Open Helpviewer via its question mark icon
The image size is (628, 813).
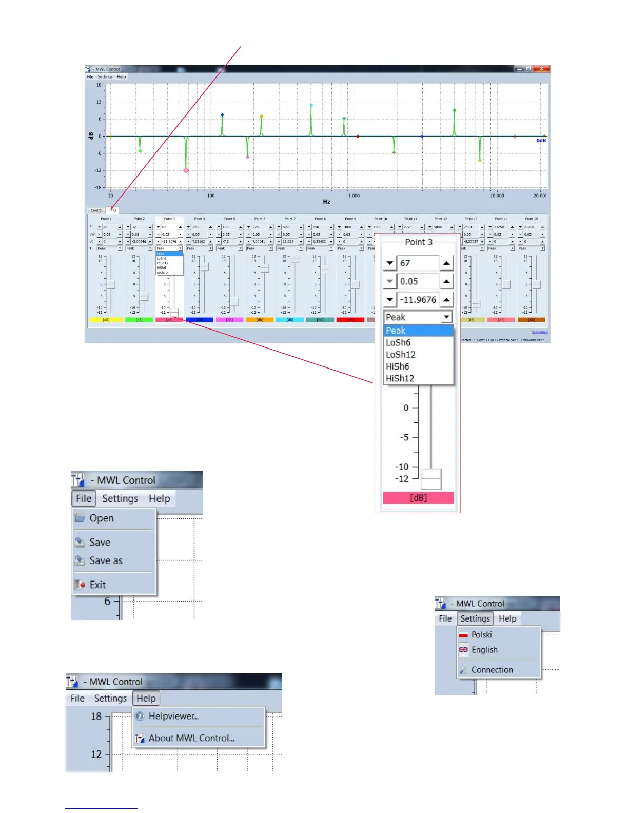(140, 716)
